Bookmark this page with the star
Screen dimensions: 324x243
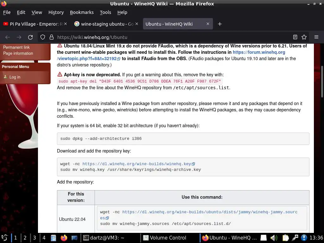coord(304,37)
